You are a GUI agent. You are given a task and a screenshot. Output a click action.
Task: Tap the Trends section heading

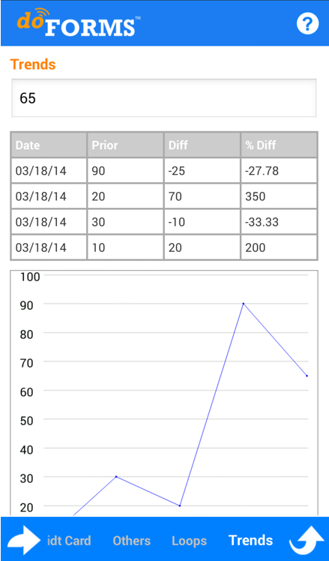click(33, 64)
